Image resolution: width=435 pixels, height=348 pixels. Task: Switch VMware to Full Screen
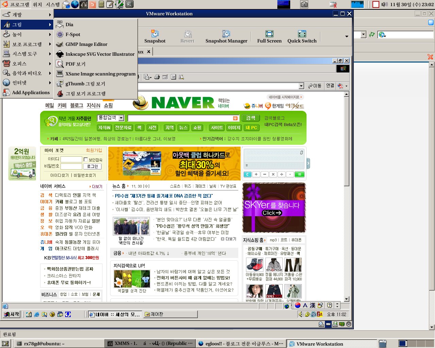(269, 37)
